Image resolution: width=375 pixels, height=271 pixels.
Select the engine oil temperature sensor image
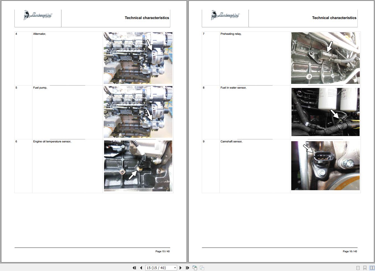[x=138, y=166]
